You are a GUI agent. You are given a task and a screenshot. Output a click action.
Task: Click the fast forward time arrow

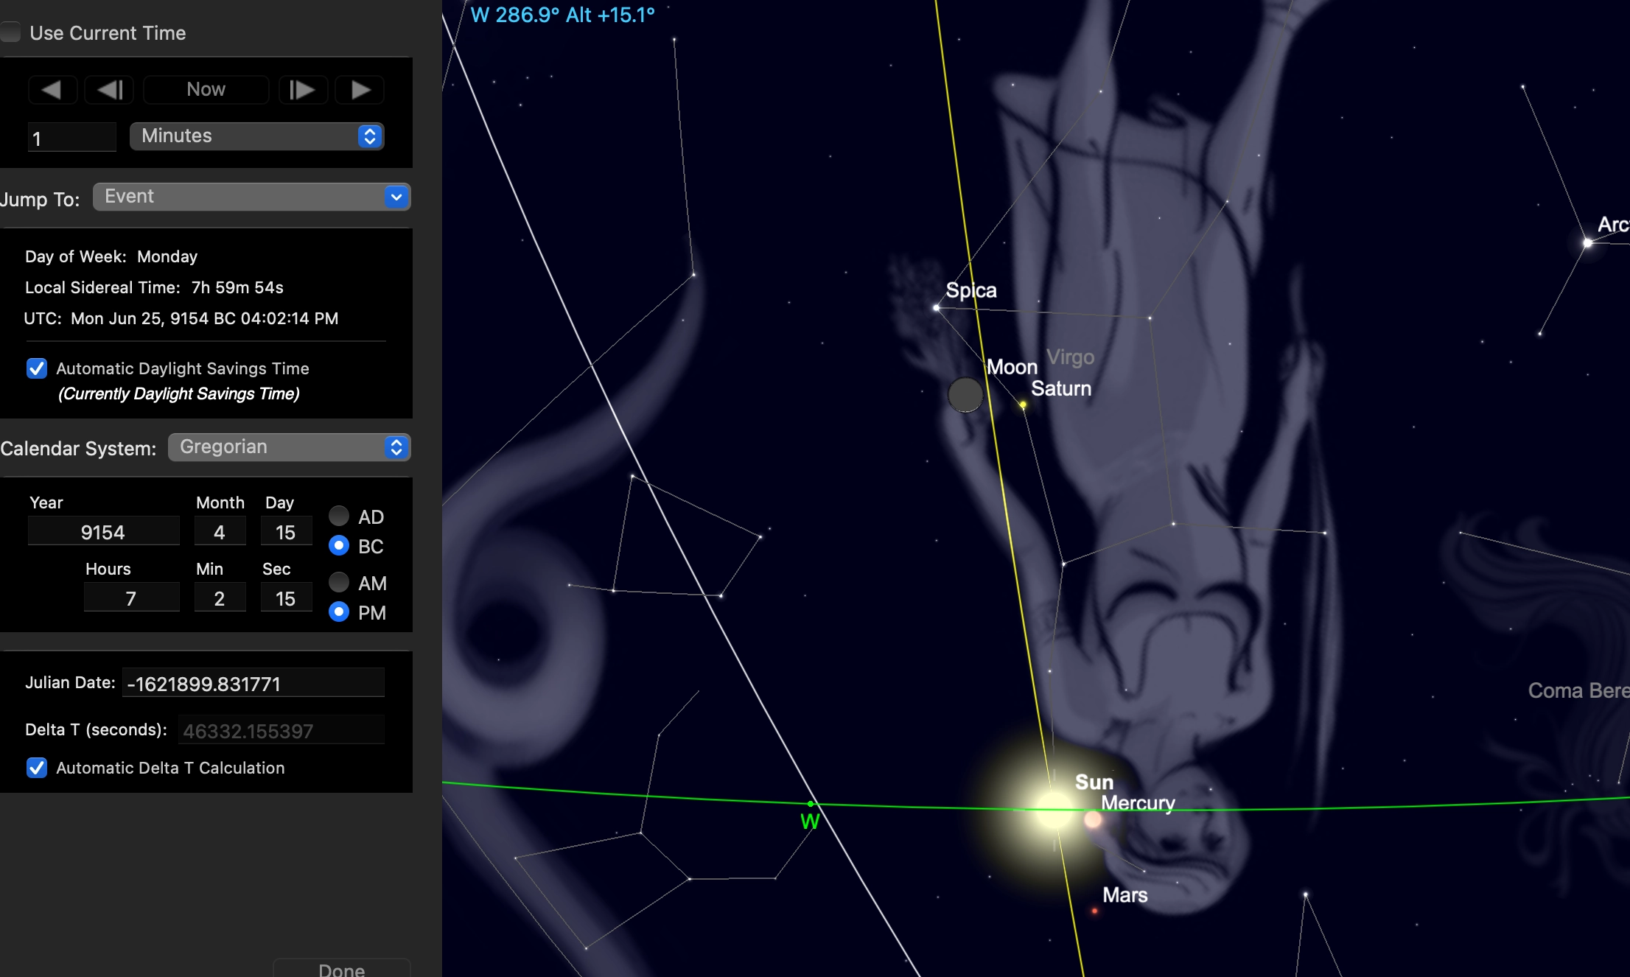coord(360,90)
